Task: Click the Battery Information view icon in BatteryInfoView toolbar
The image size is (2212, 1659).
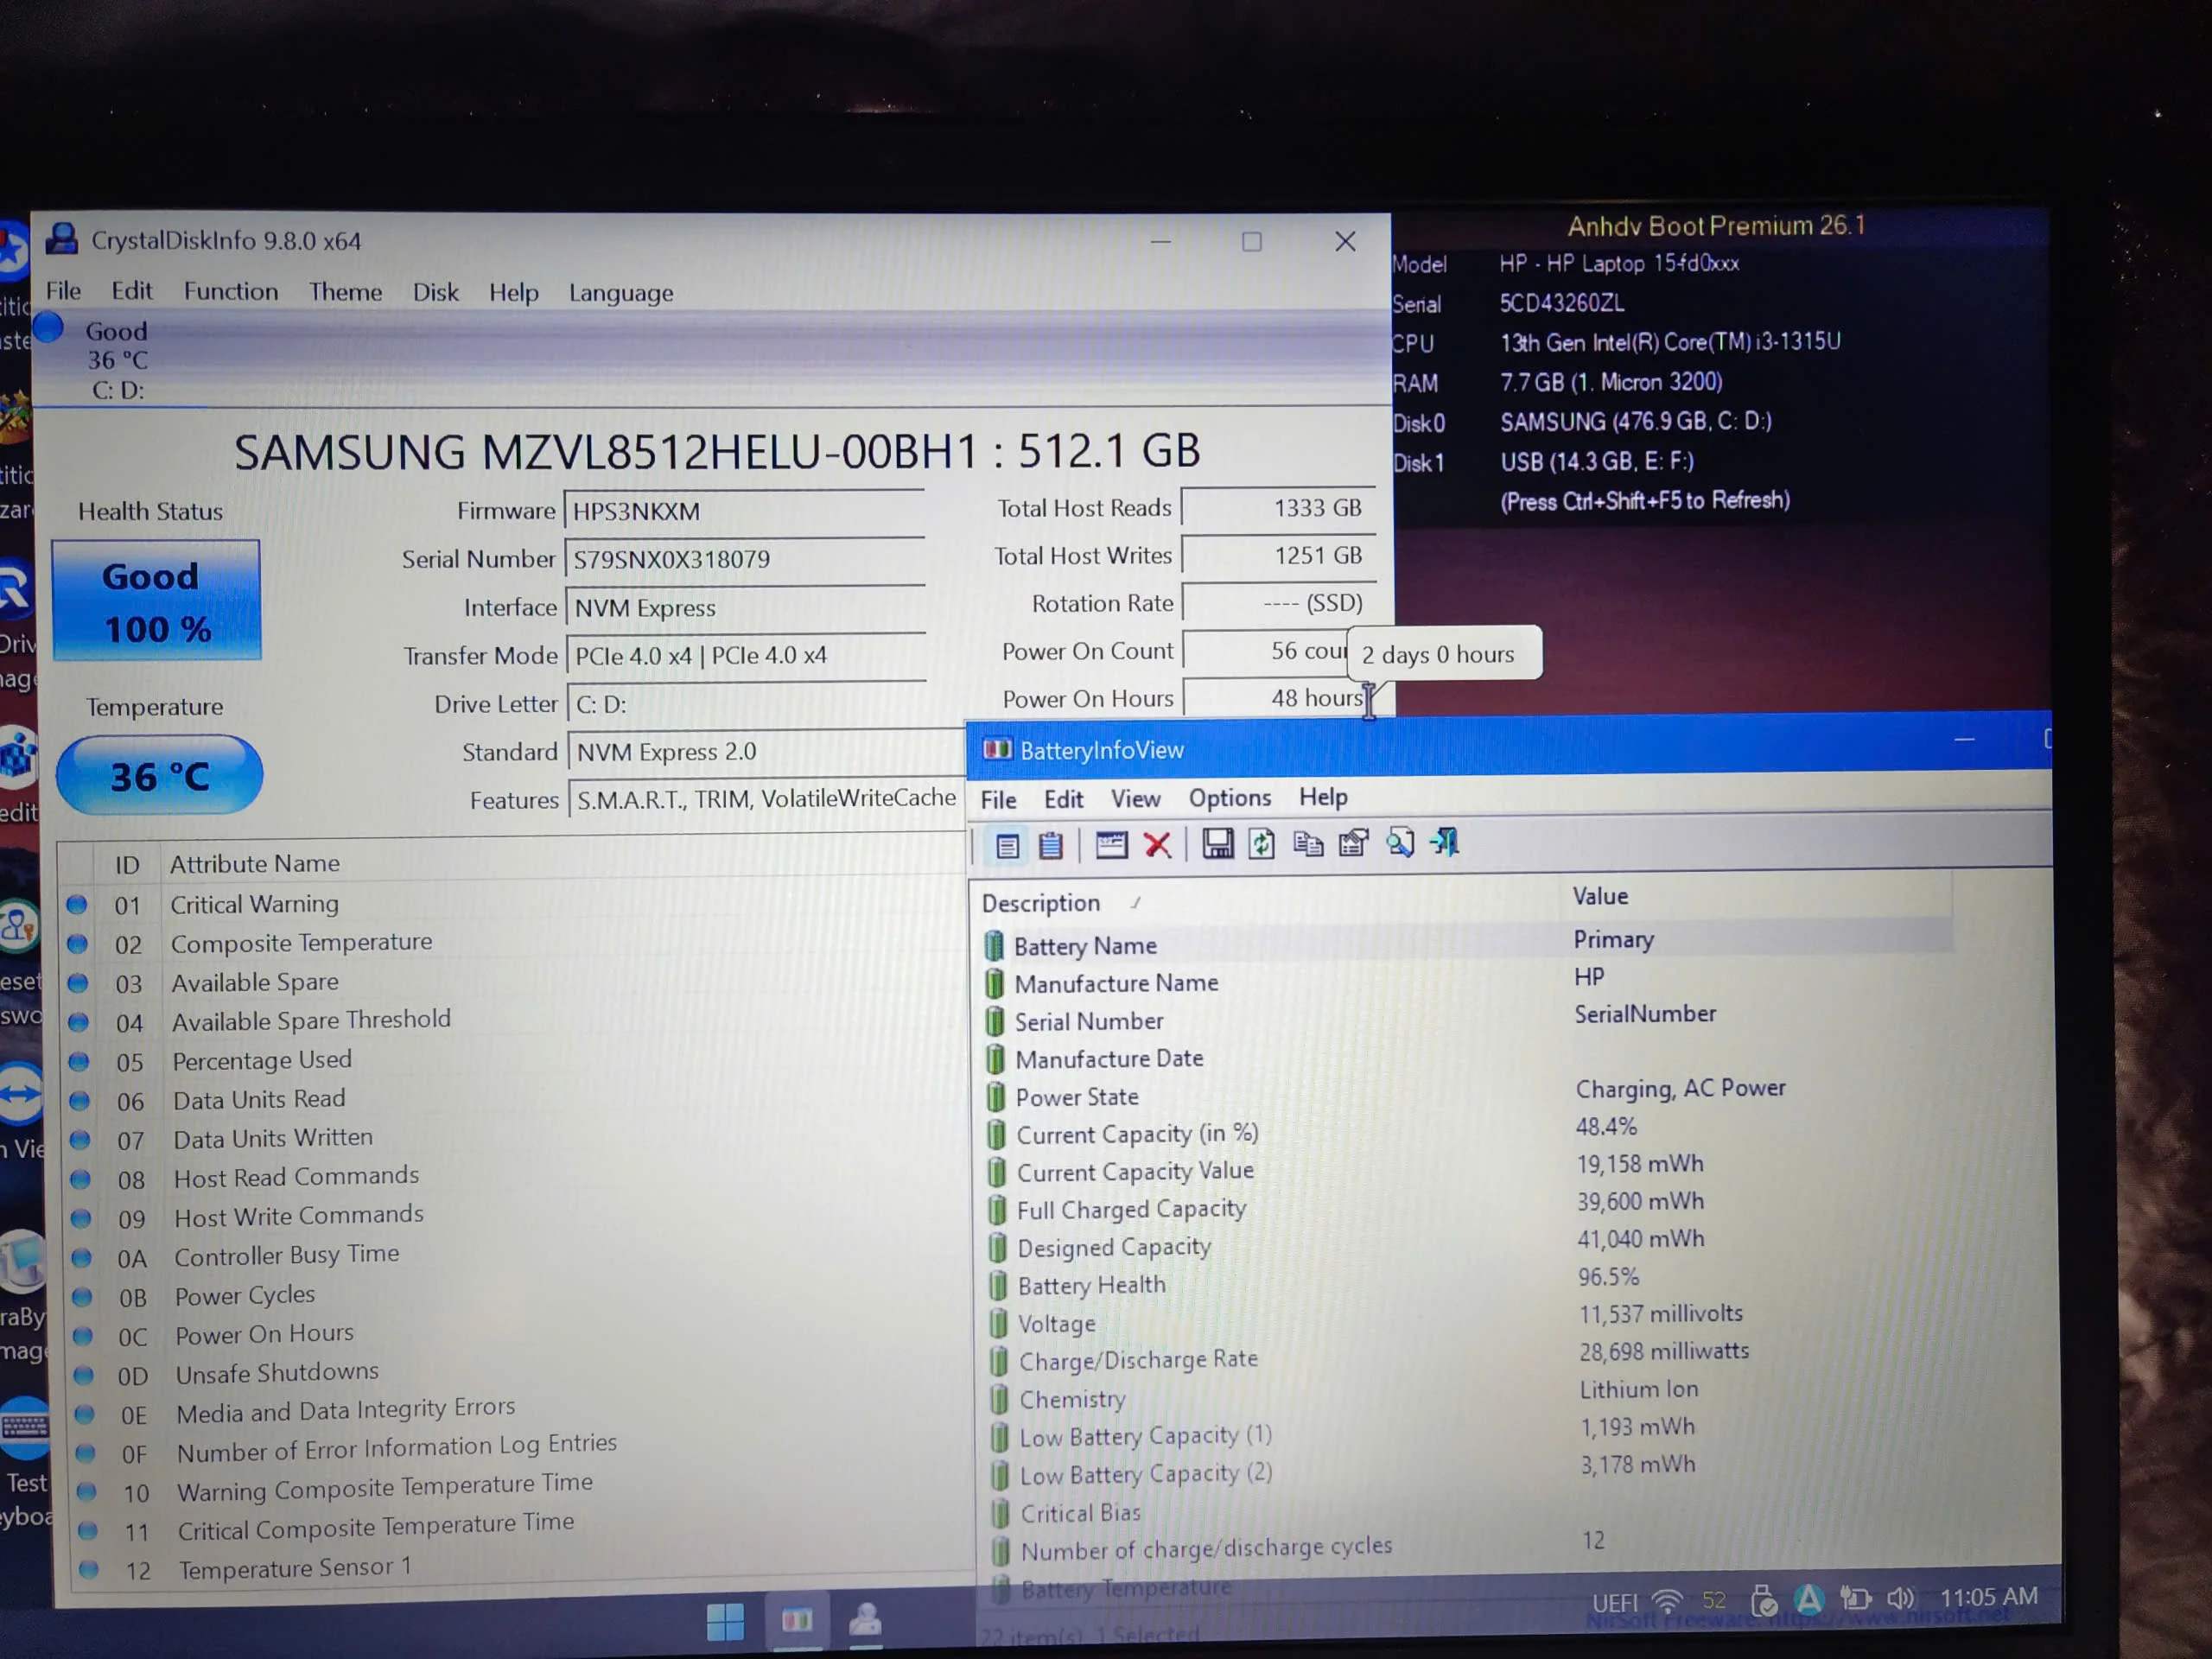Action: pyautogui.click(x=1007, y=846)
